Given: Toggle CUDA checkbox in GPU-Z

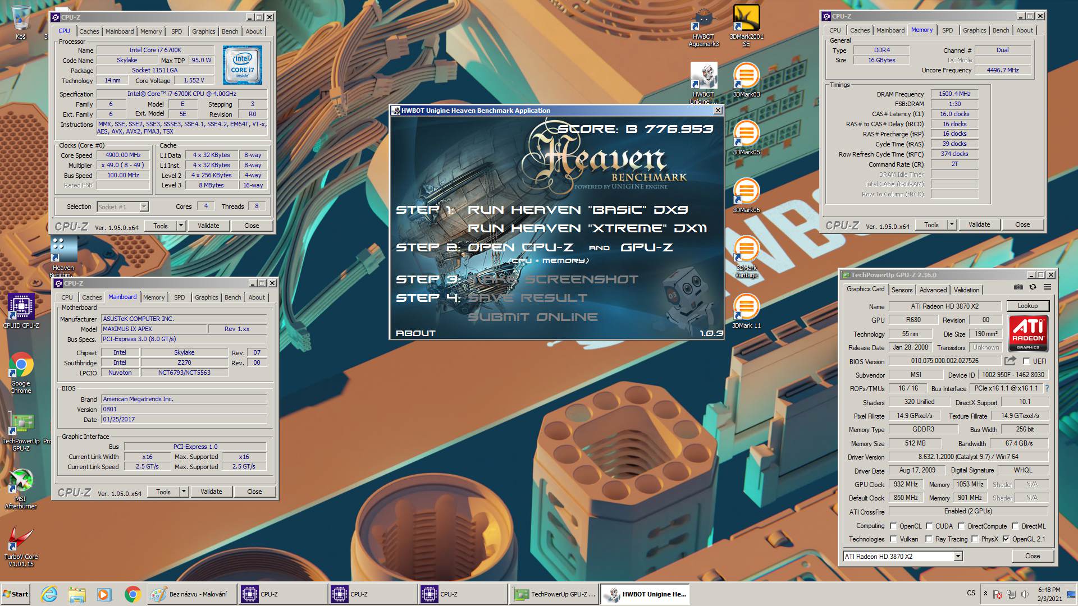Looking at the screenshot, I should (x=929, y=526).
